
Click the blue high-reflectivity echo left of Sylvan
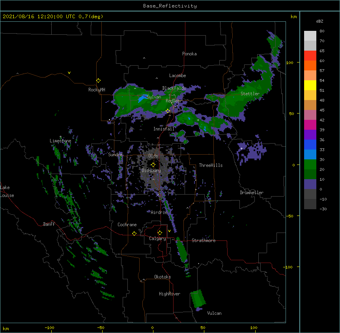click(x=142, y=98)
